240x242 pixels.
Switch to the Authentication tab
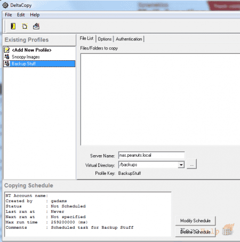click(129, 39)
